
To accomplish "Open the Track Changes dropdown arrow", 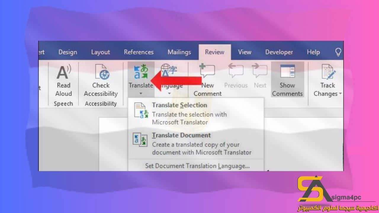I will coord(340,94).
